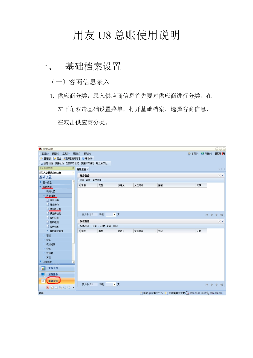Viewport: 253px width, 358px height.
Task: Select 客户档案 in the tree
Action: pos(54,227)
